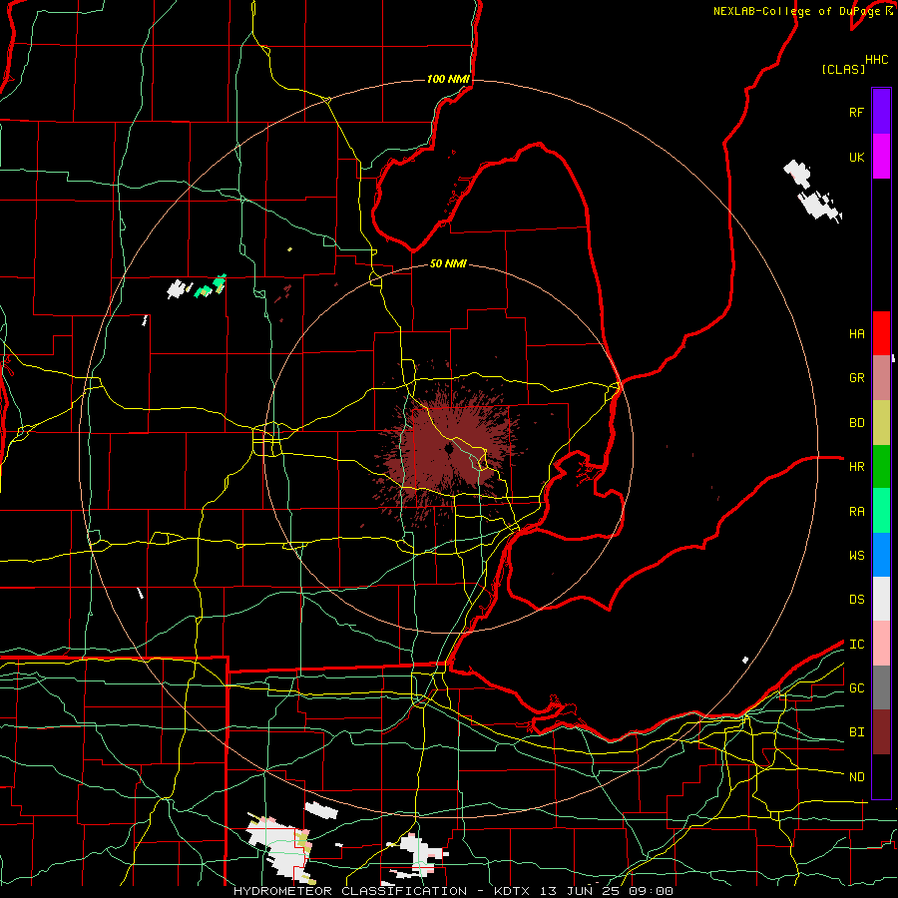The height and width of the screenshot is (898, 898).
Task: Click the ND black legend swatch
Action: pyautogui.click(x=881, y=776)
